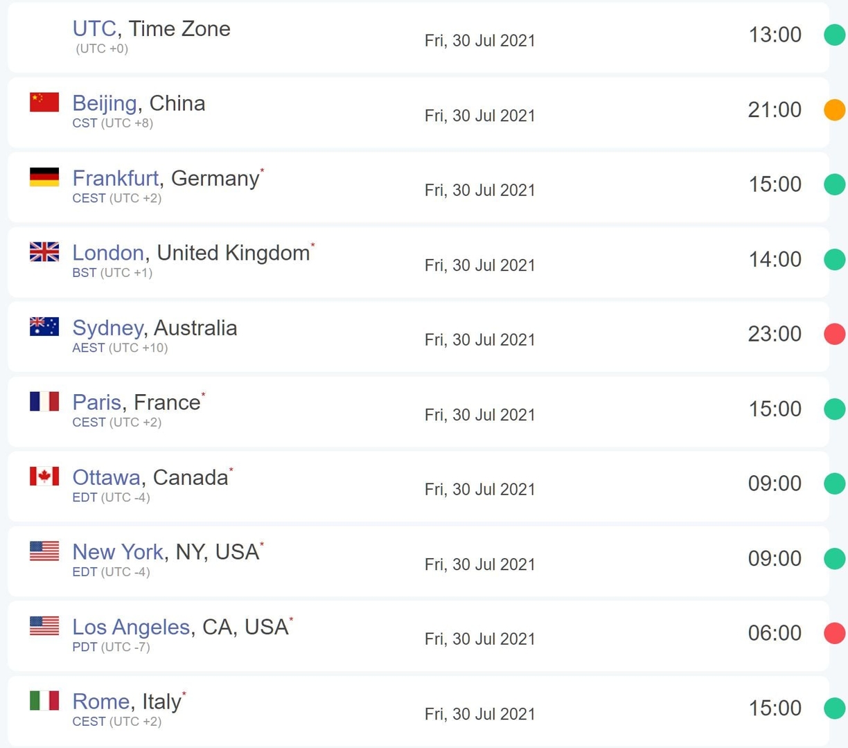Click the United Kingdom flag icon
This screenshot has width=848, height=748.
click(44, 252)
